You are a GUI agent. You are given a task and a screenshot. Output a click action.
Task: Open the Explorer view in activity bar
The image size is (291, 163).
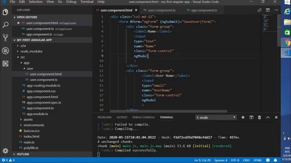pos(5,12)
